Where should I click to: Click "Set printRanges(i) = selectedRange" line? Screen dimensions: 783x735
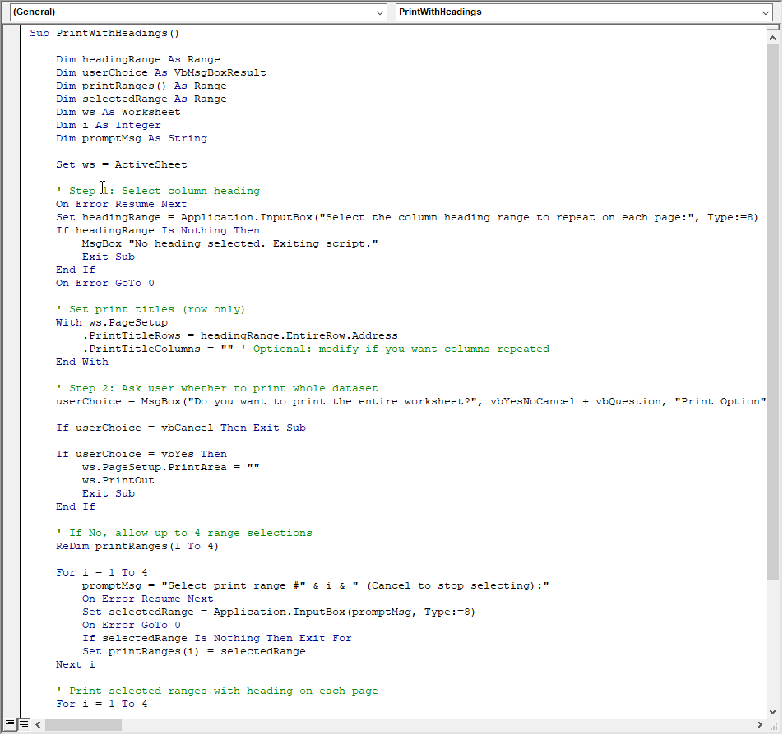[x=194, y=651]
